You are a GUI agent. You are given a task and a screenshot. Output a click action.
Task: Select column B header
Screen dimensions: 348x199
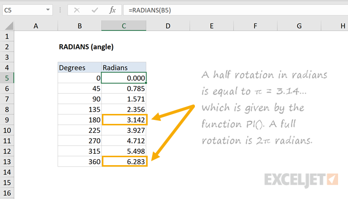point(80,25)
